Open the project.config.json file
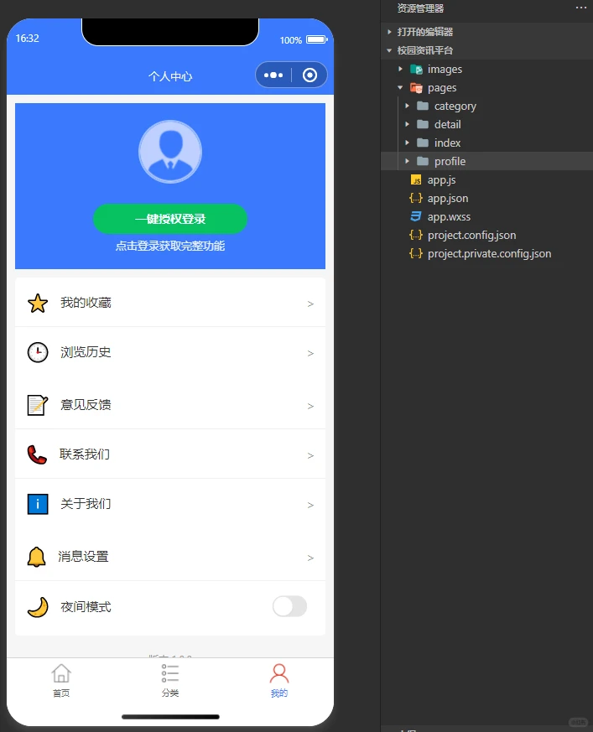This screenshot has height=732, width=593. point(471,236)
